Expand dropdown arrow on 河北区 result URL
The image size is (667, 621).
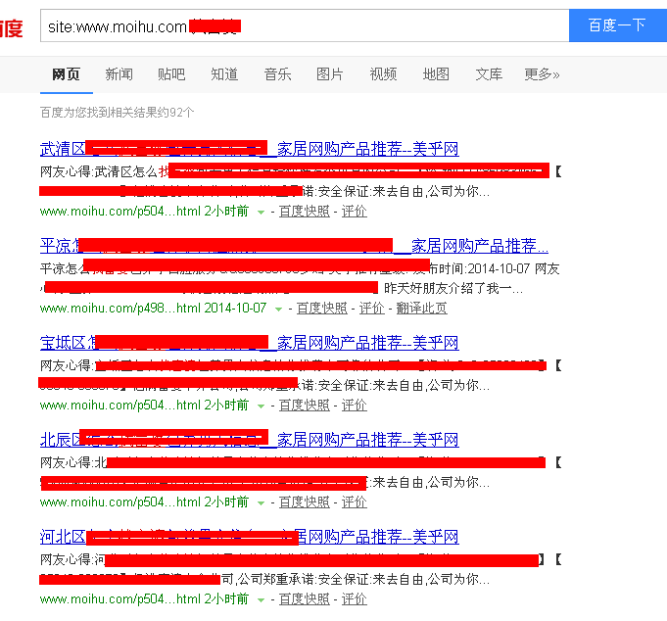click(x=261, y=600)
